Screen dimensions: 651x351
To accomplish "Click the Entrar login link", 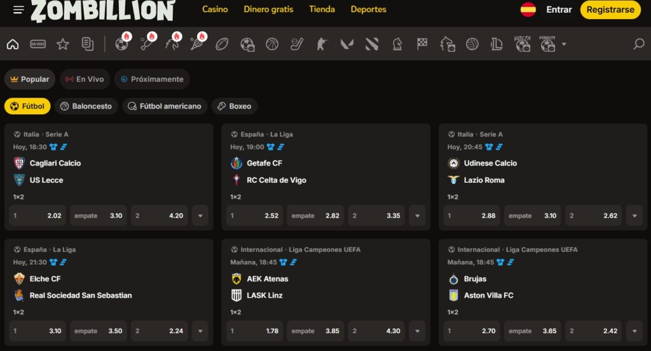I will click(x=559, y=10).
